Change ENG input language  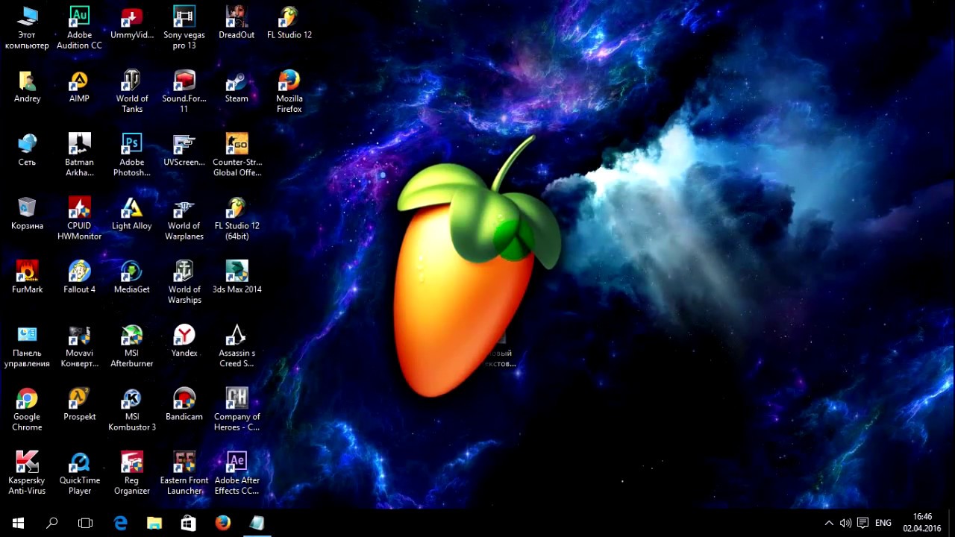pyautogui.click(x=883, y=523)
